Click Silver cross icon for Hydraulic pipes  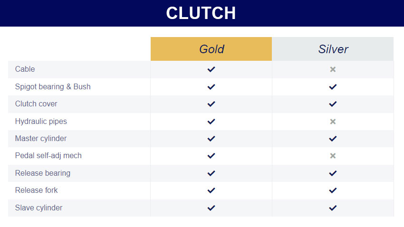click(333, 122)
